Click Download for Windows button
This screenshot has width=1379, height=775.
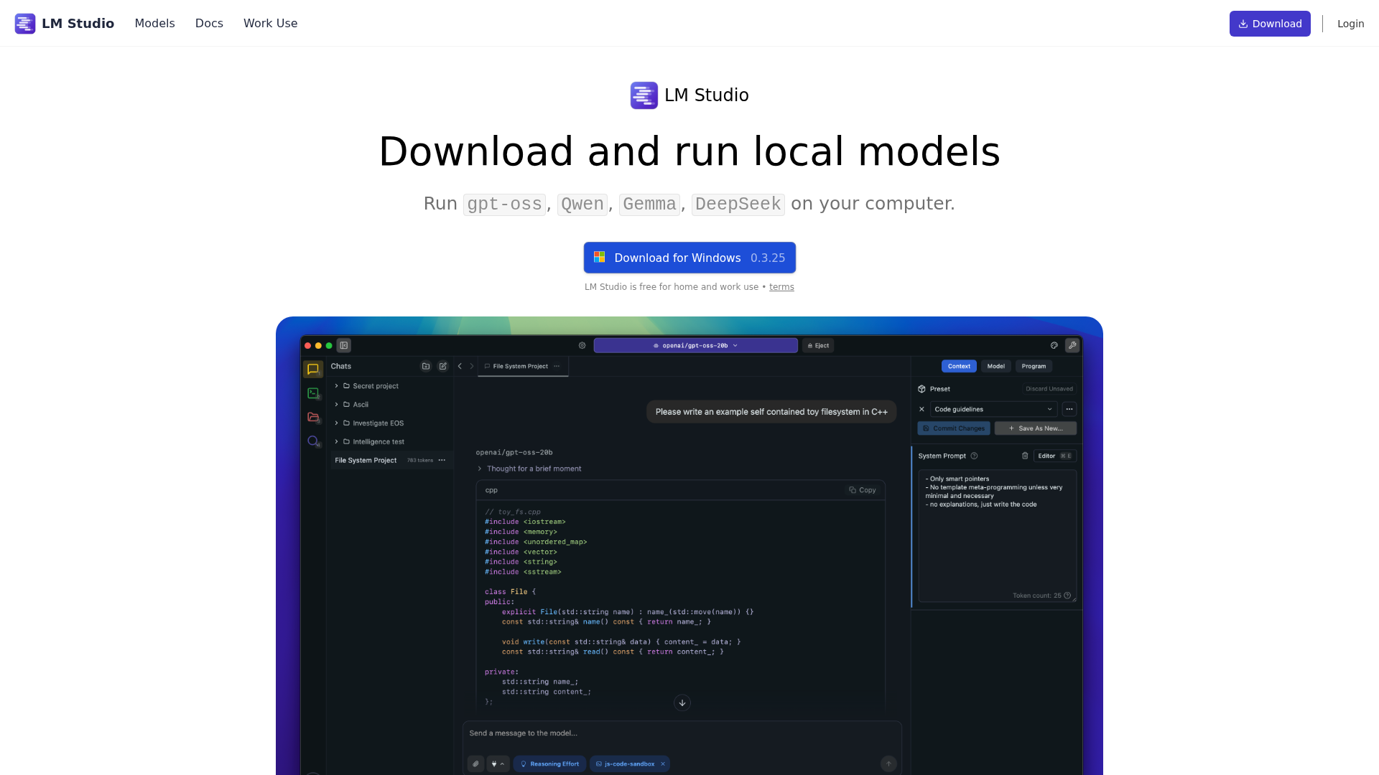[x=689, y=258]
